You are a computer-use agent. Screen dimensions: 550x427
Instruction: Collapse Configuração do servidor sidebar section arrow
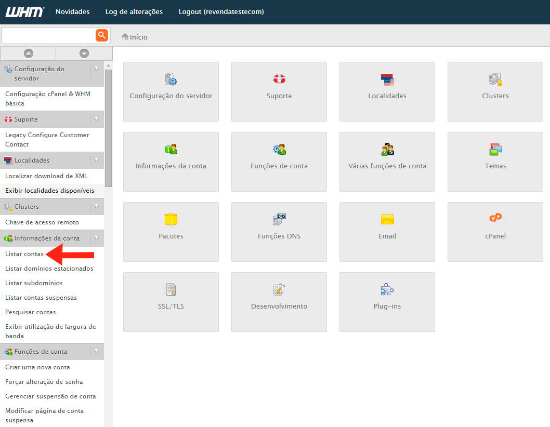pos(97,69)
